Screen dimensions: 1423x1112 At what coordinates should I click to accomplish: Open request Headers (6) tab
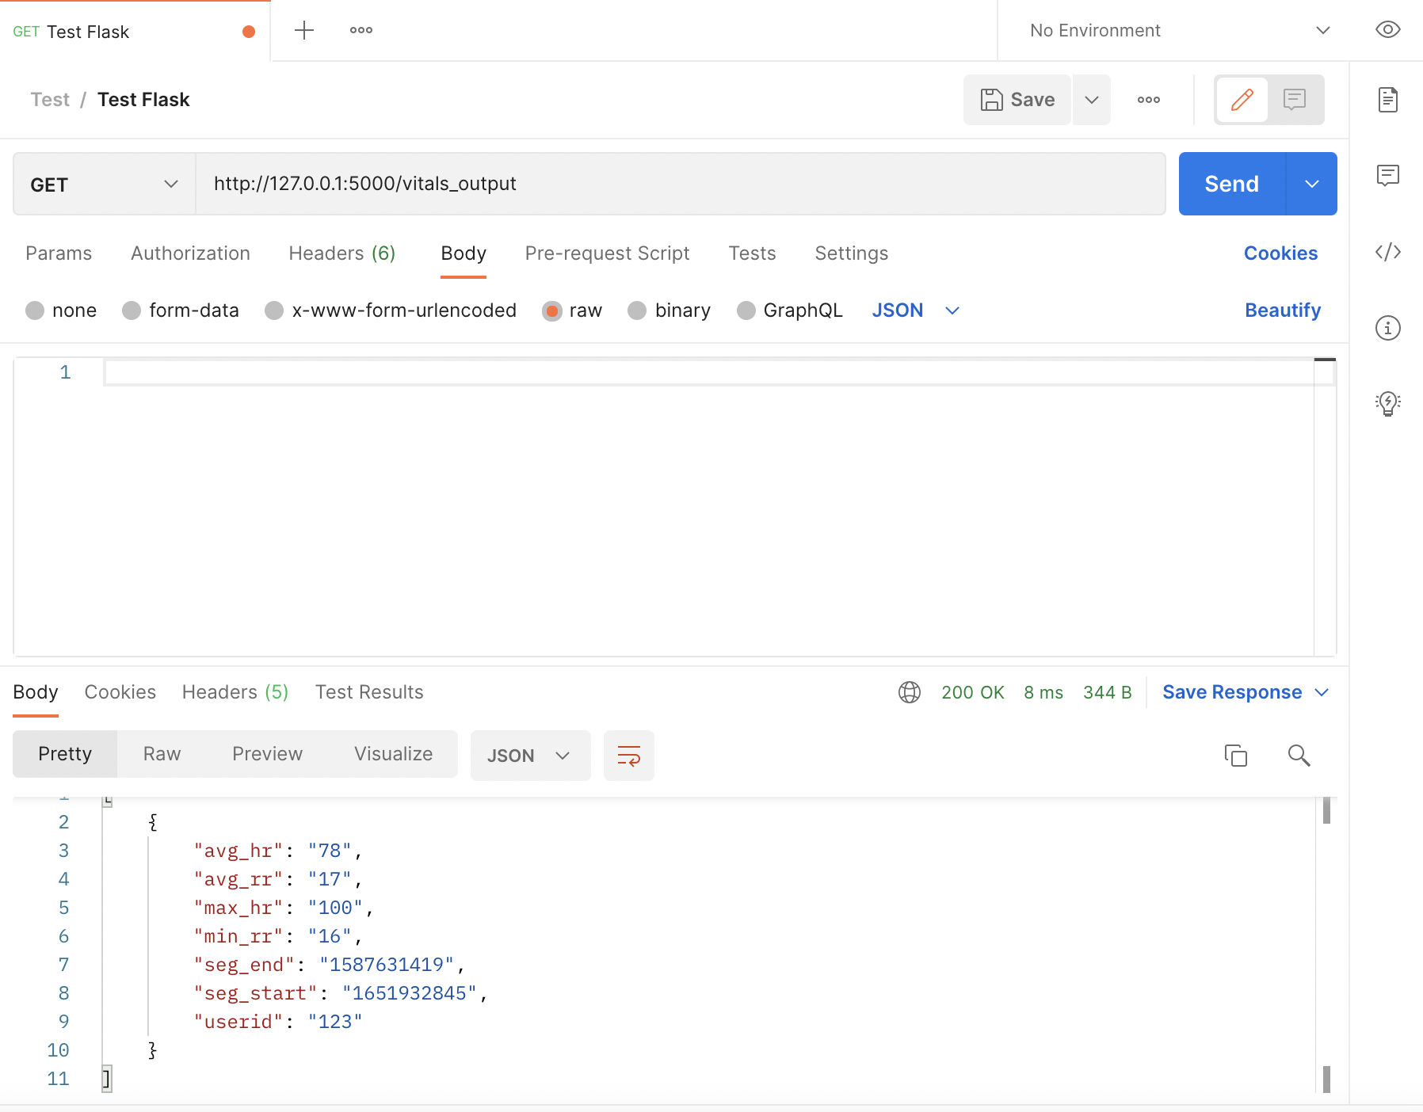pos(342,253)
